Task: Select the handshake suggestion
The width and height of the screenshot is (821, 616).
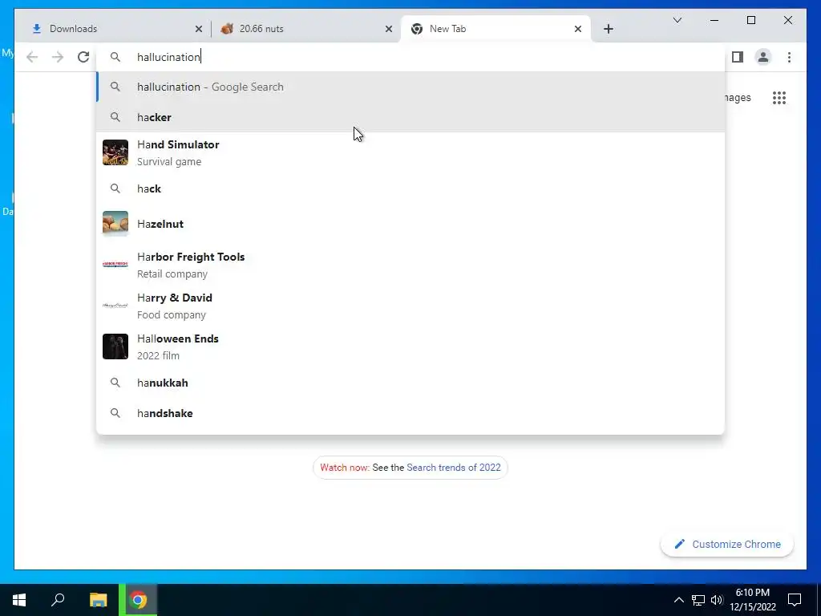Action: pyautogui.click(x=410, y=413)
